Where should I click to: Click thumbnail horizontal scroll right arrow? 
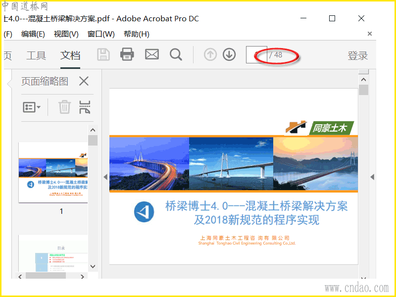coord(82,277)
